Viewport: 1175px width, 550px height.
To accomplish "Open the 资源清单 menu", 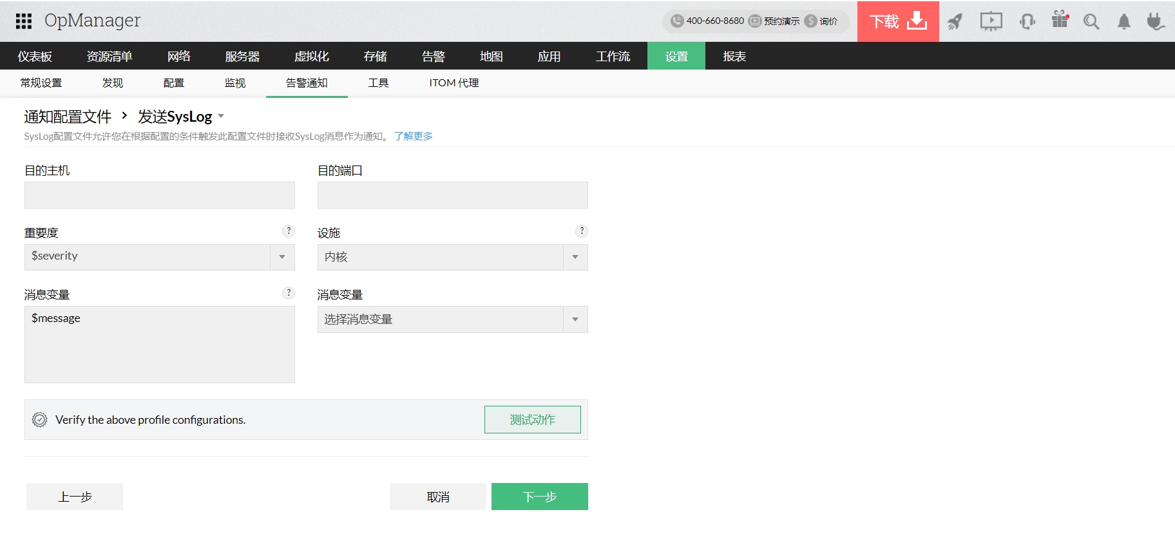I will [x=110, y=56].
